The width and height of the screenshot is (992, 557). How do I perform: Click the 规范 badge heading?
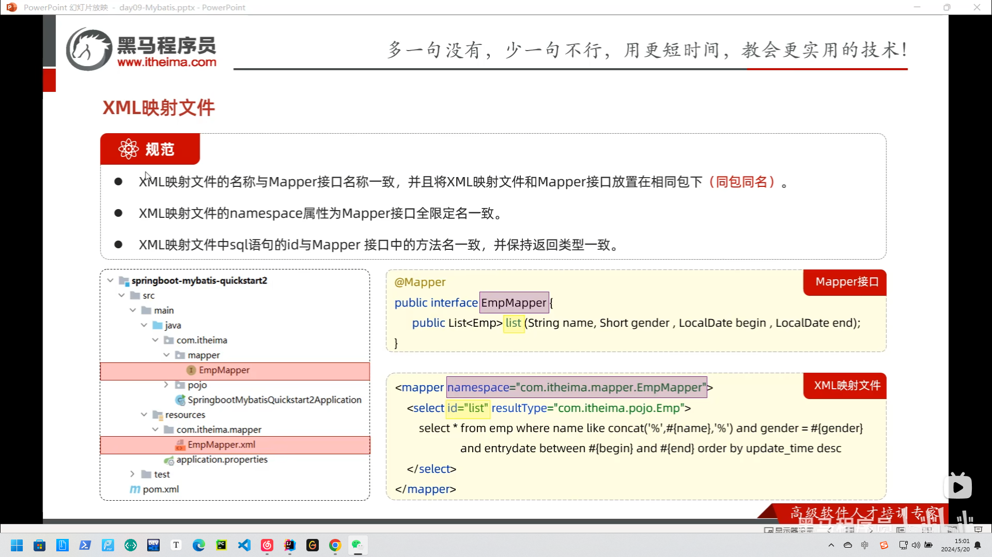(x=150, y=149)
